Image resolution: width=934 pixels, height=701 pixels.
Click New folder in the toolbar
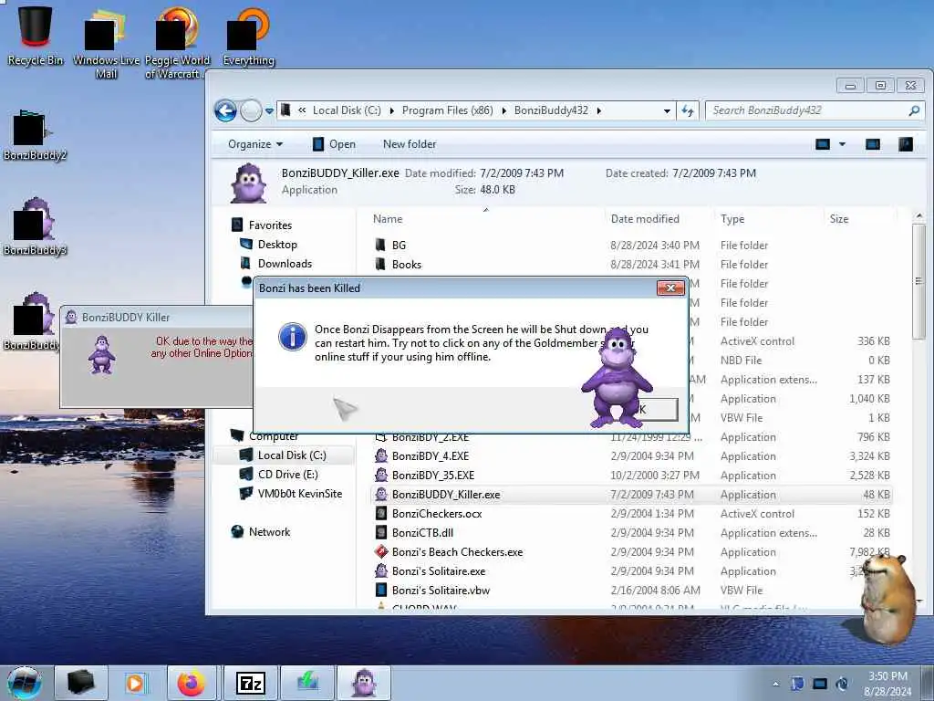point(410,144)
